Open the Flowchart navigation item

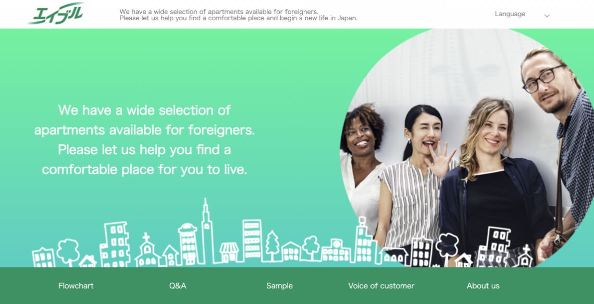[x=76, y=286]
